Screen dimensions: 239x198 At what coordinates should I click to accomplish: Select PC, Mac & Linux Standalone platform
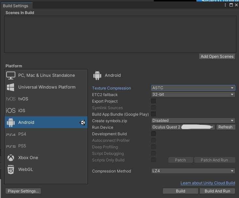click(46, 75)
